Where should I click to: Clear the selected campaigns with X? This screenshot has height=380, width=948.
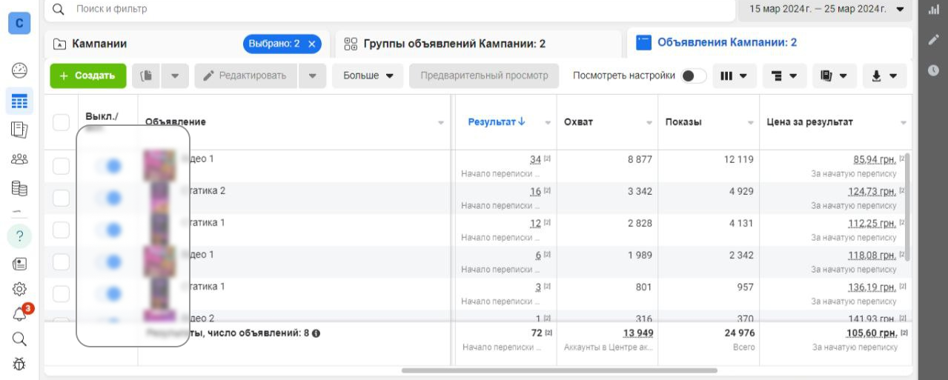point(312,44)
